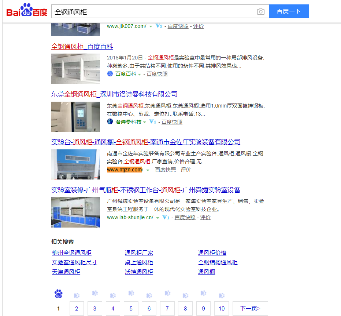The image size is (341, 316).
Task: Click the camera image search icon
Action: pyautogui.click(x=260, y=11)
